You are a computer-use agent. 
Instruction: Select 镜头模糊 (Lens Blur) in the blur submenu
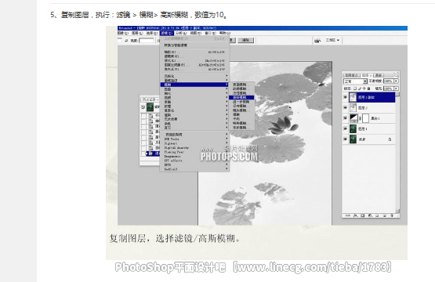pos(241,110)
